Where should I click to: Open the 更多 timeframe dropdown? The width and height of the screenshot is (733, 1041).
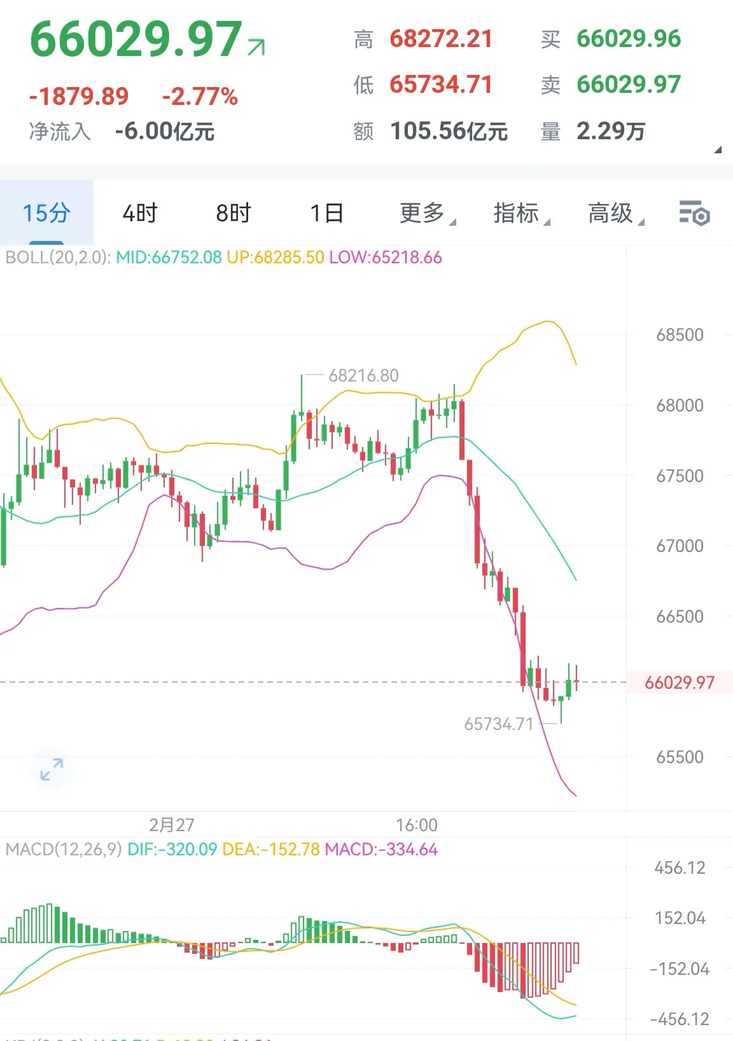[427, 213]
